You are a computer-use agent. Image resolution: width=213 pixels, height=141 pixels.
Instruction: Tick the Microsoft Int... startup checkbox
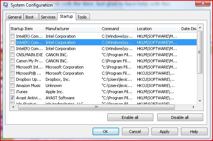coord(12,67)
